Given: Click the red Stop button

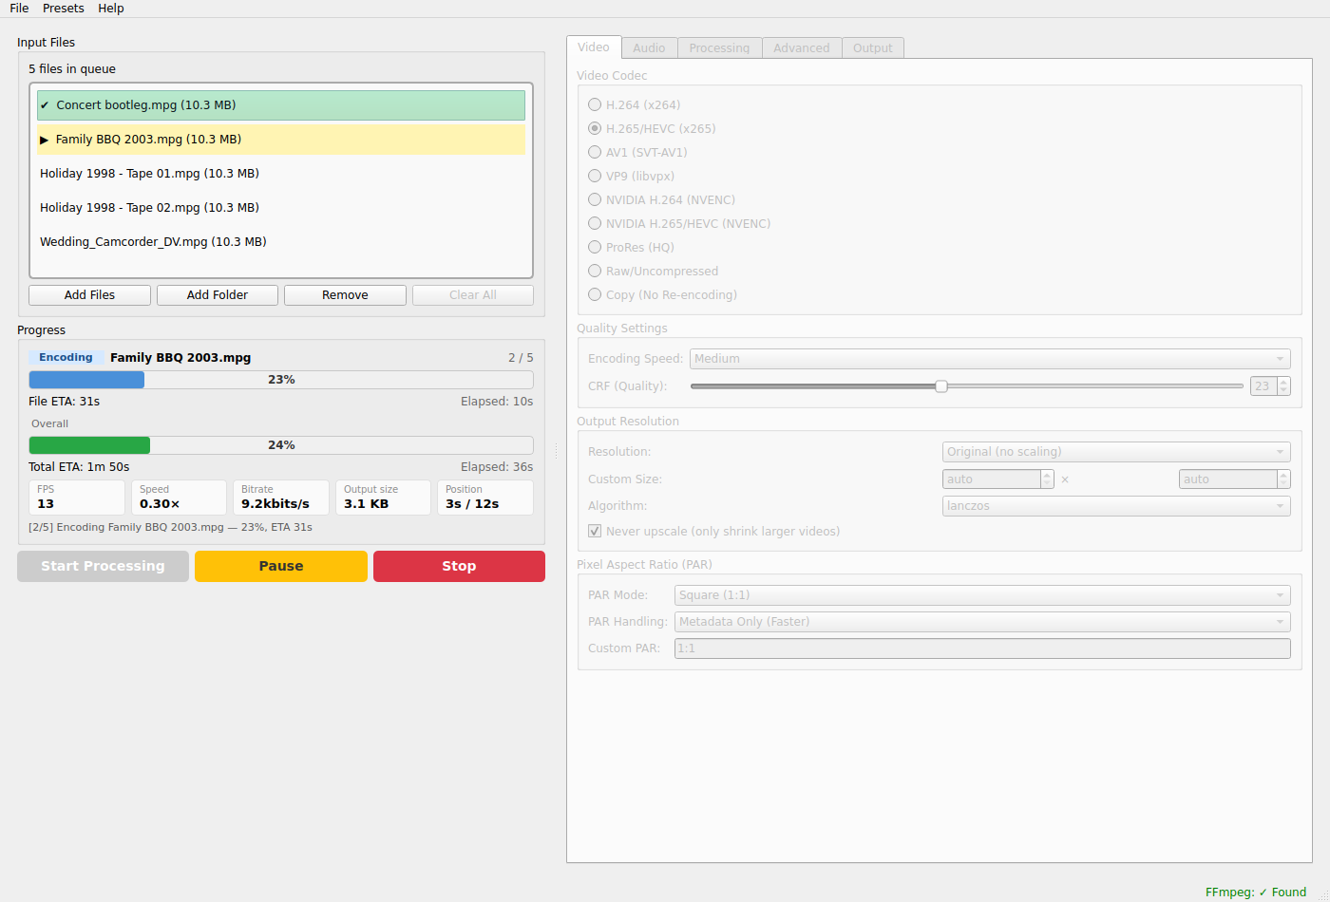Looking at the screenshot, I should coord(459,566).
